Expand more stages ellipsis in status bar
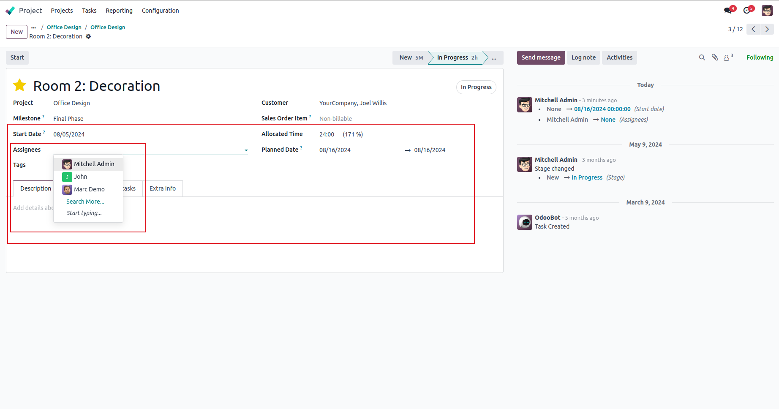 pyautogui.click(x=494, y=58)
